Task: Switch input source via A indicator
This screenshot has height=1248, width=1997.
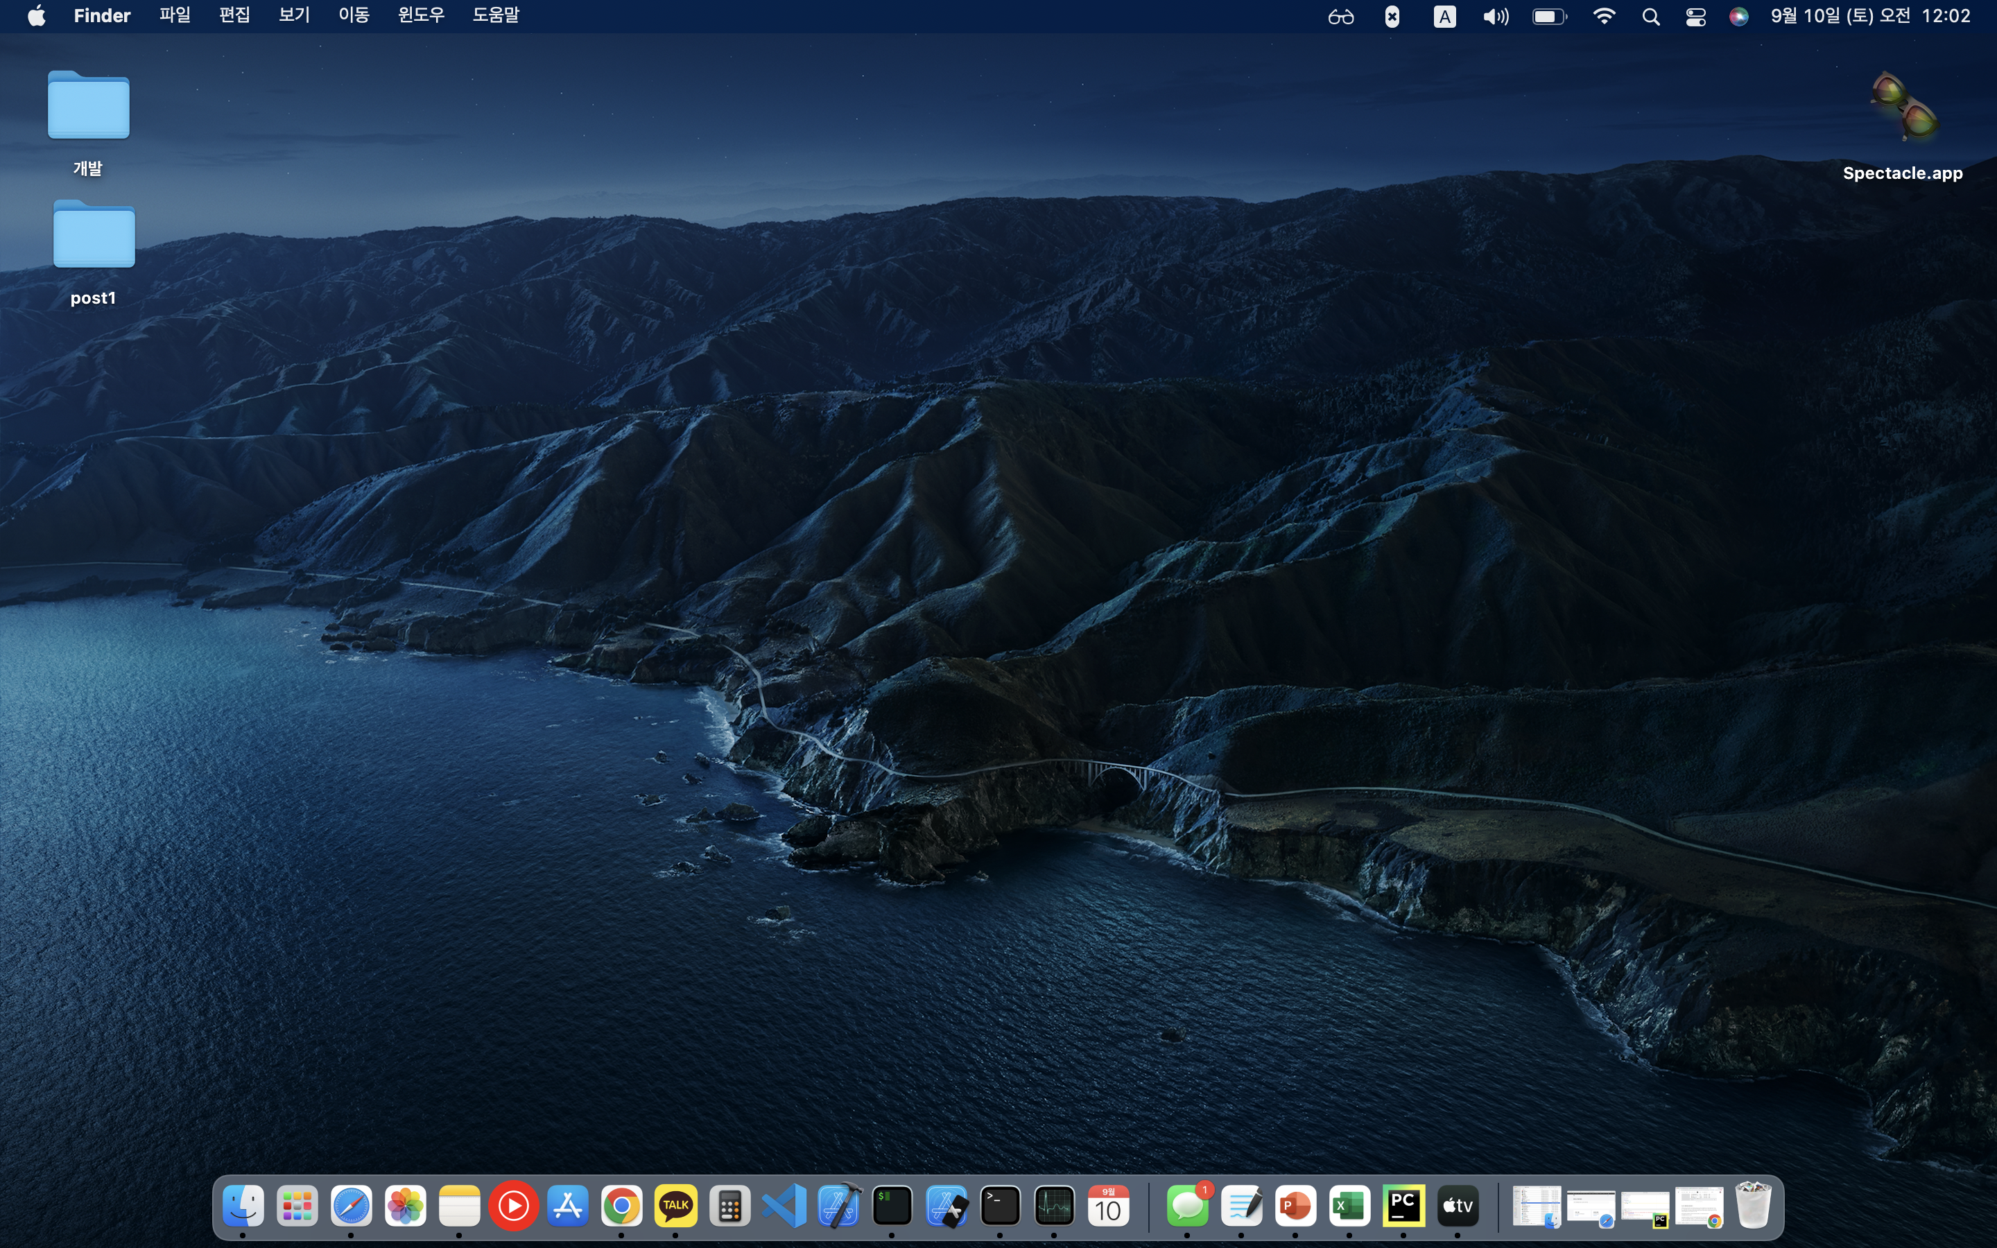Action: tap(1444, 17)
